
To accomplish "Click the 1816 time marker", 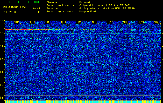I will 94,22.
